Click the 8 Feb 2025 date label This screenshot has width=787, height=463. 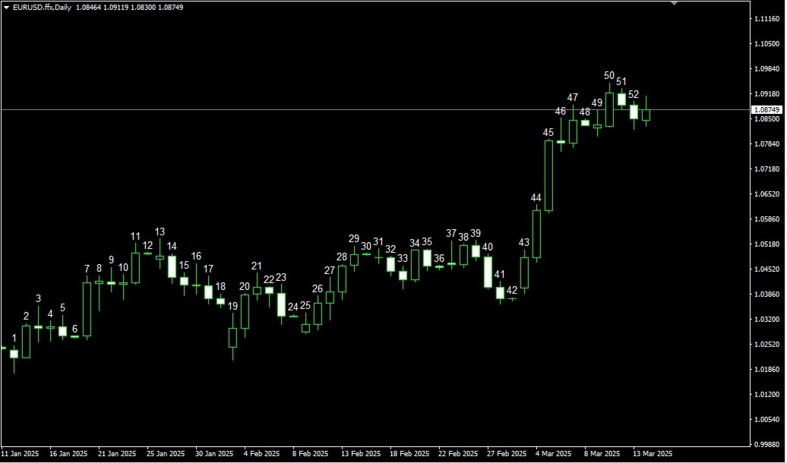click(310, 454)
